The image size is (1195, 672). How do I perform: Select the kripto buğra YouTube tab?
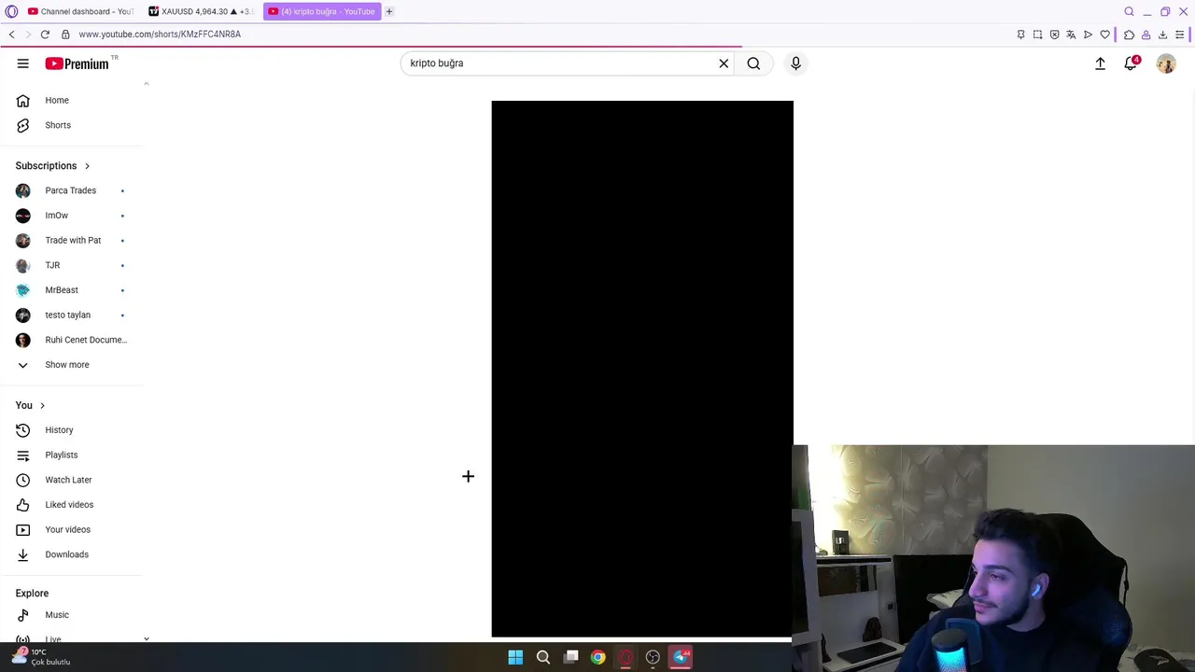(322, 11)
